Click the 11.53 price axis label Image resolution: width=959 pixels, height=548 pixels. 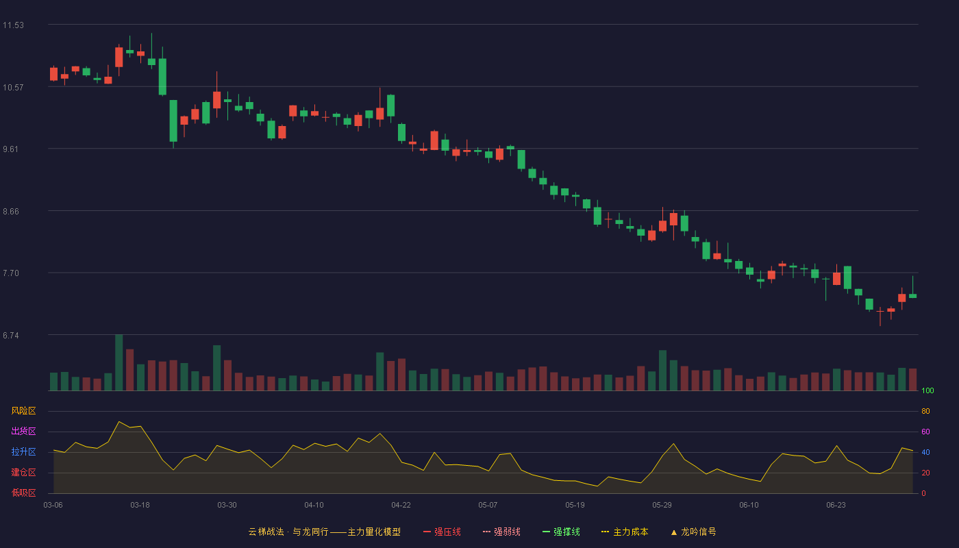tap(13, 25)
